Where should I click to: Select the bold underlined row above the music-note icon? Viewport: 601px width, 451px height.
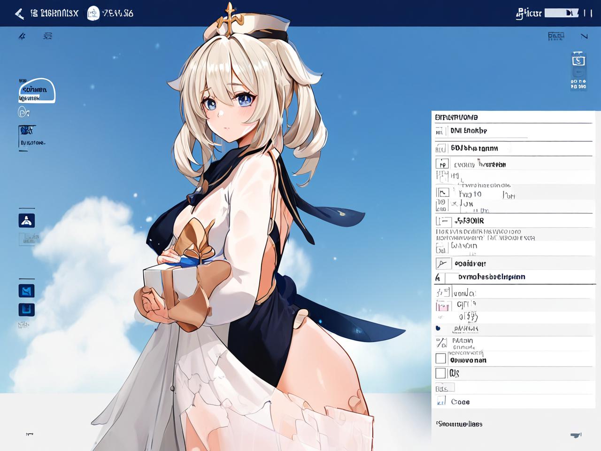513,277
